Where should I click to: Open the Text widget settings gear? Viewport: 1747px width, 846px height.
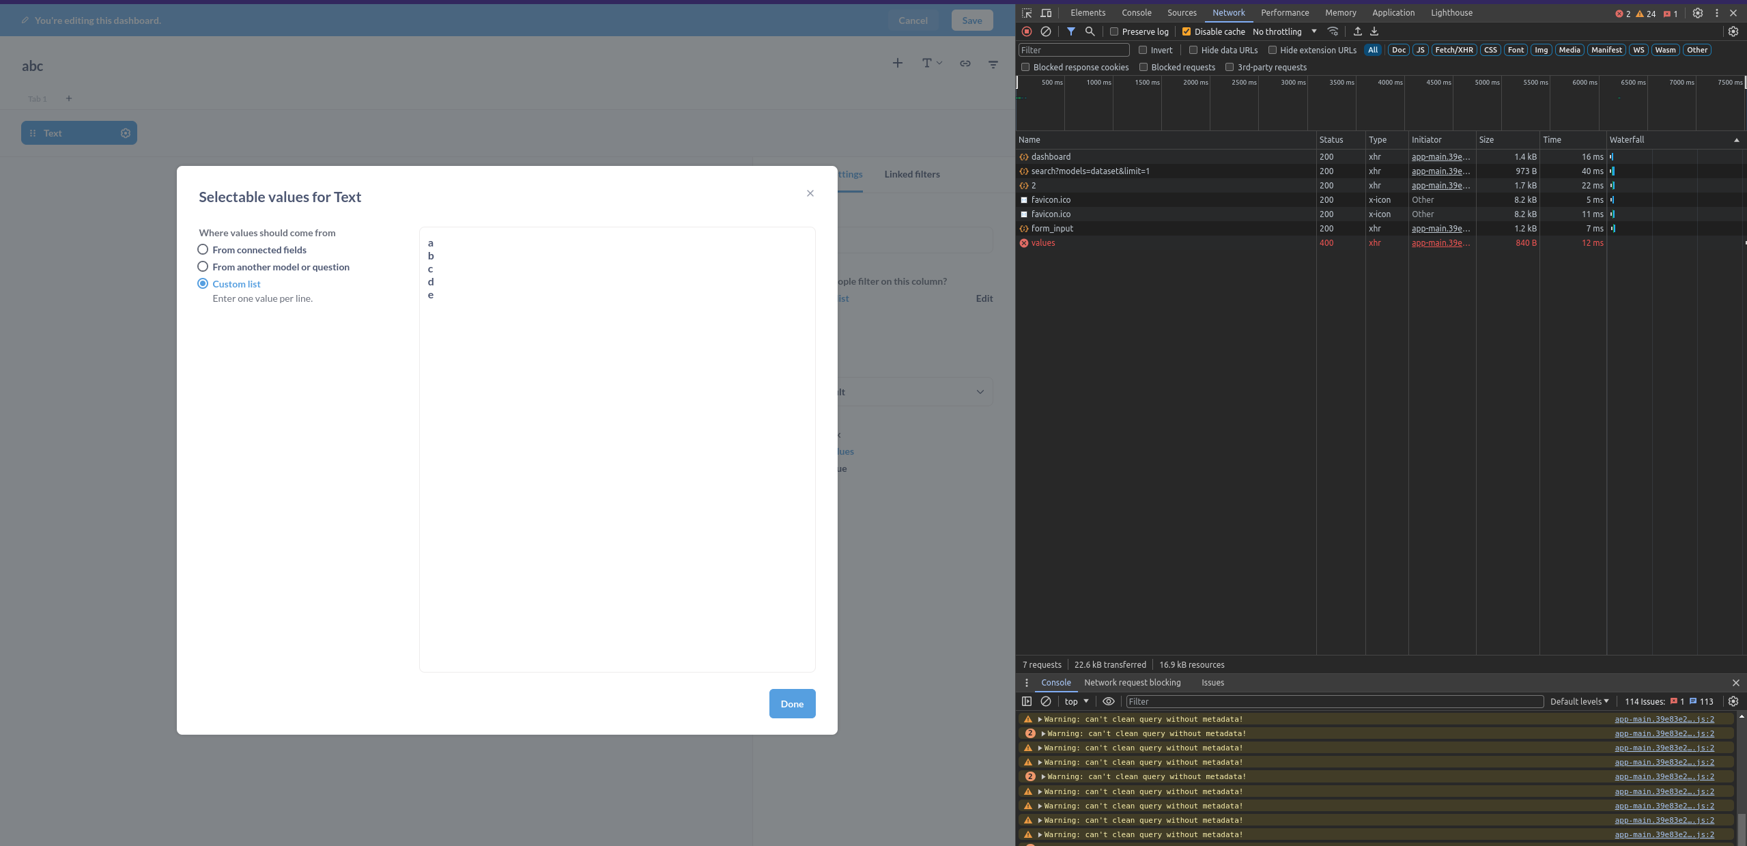pyautogui.click(x=126, y=133)
